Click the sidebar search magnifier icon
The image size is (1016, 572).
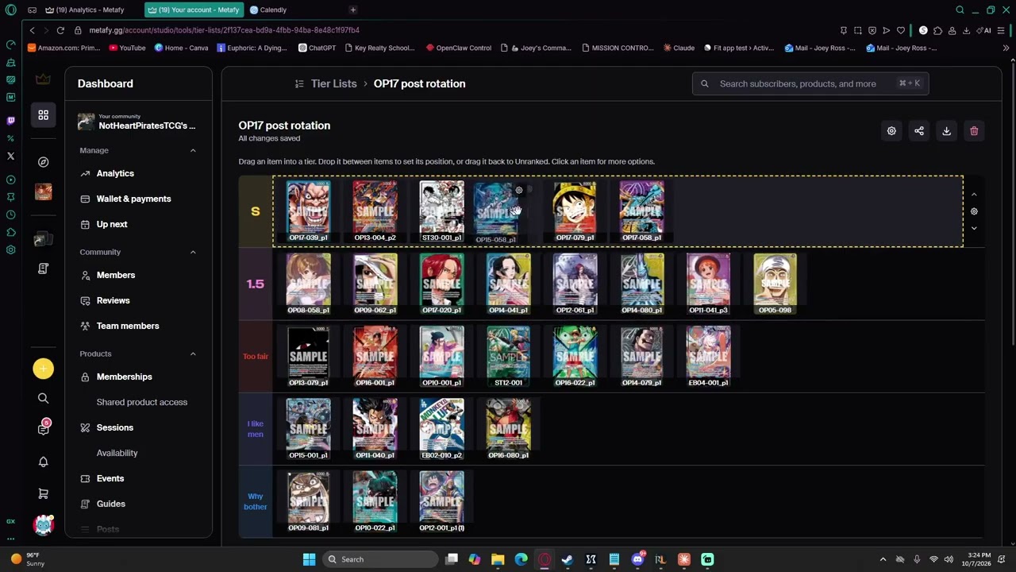[x=43, y=398]
